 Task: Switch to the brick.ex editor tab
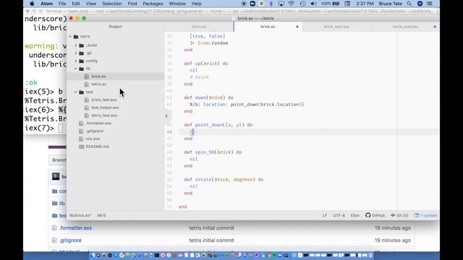coord(268,27)
